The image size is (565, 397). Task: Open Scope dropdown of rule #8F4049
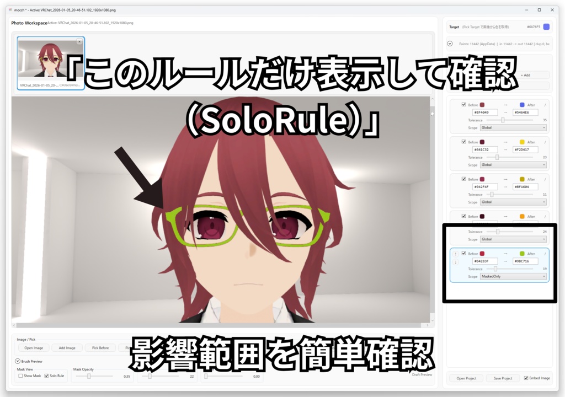(513, 127)
